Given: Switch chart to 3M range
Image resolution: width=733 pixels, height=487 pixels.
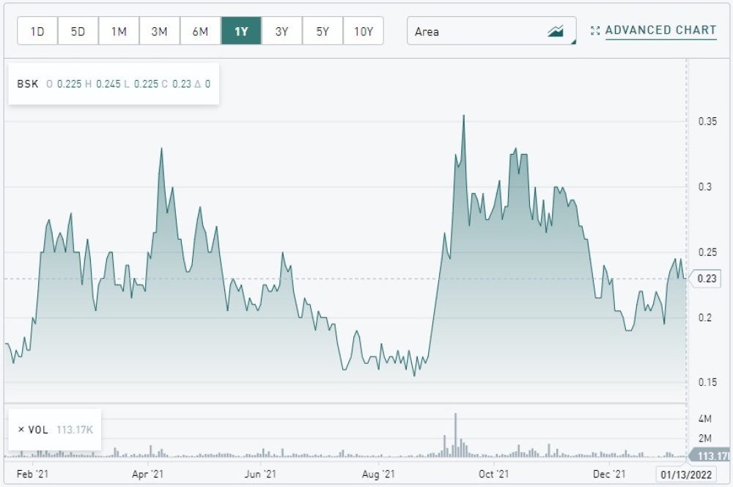Looking at the screenshot, I should click(159, 31).
